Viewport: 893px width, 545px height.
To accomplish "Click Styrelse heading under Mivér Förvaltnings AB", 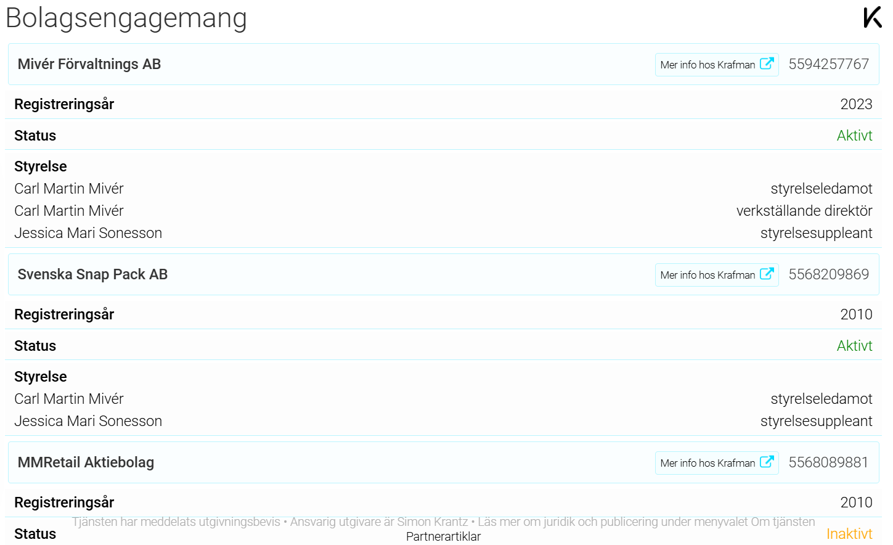I will tap(41, 166).
